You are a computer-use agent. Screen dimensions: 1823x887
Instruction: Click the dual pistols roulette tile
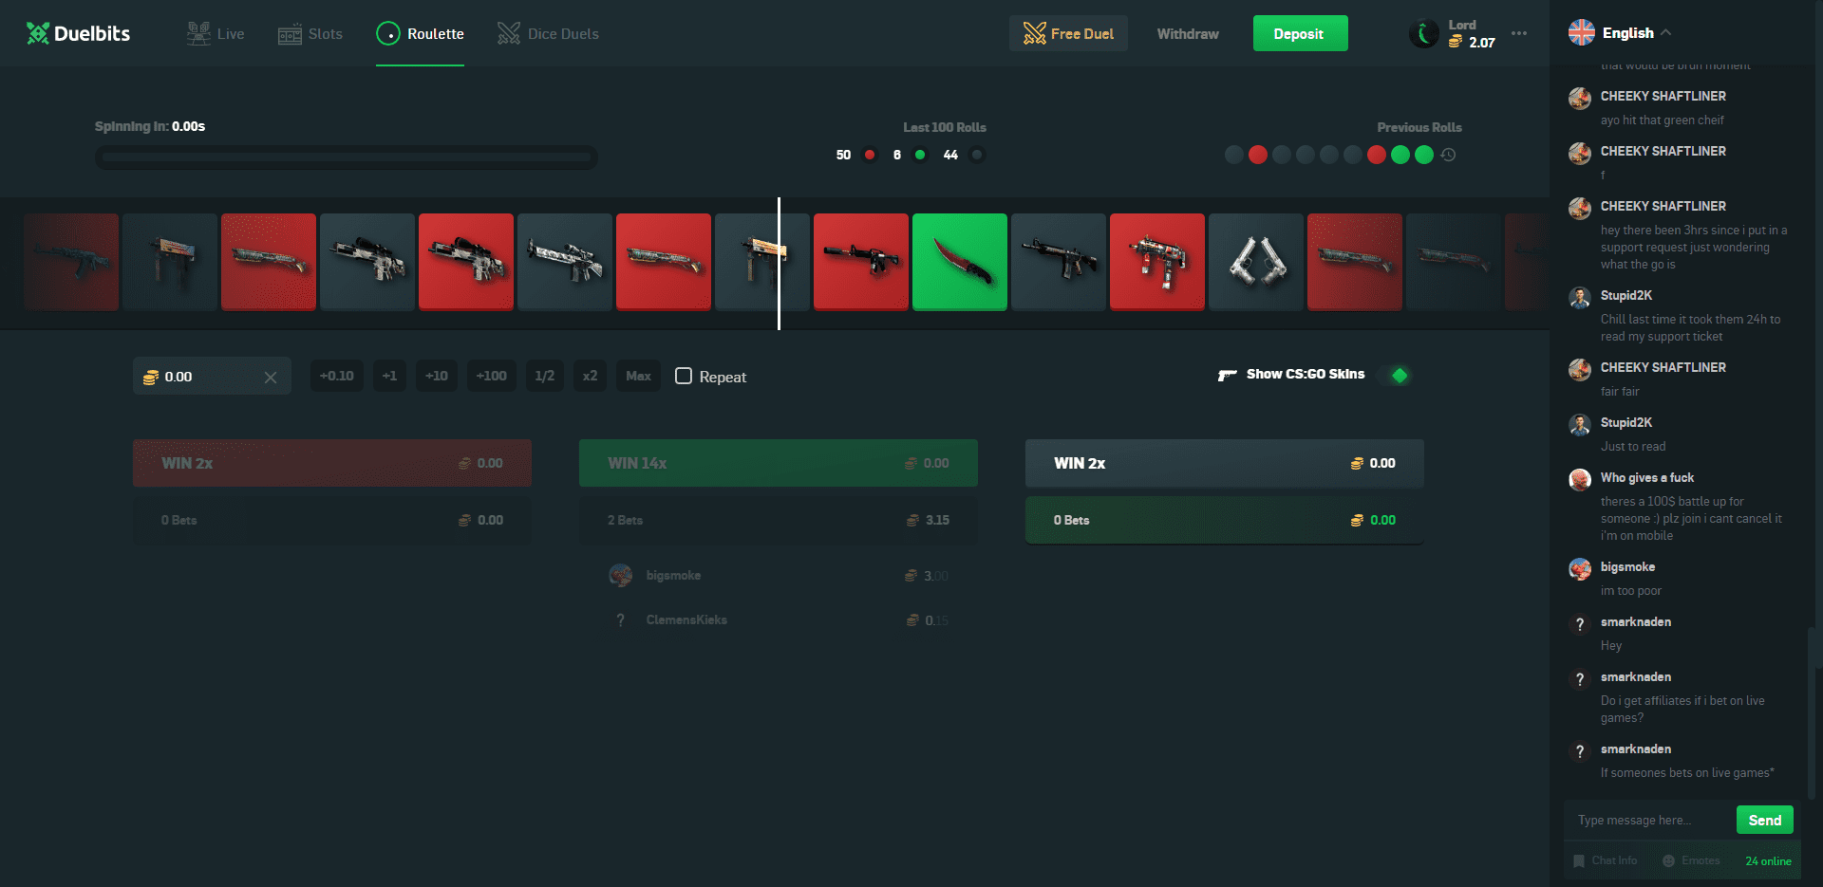(x=1256, y=262)
